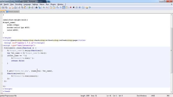Click the vertical scrollbar thumb

coord(171,50)
